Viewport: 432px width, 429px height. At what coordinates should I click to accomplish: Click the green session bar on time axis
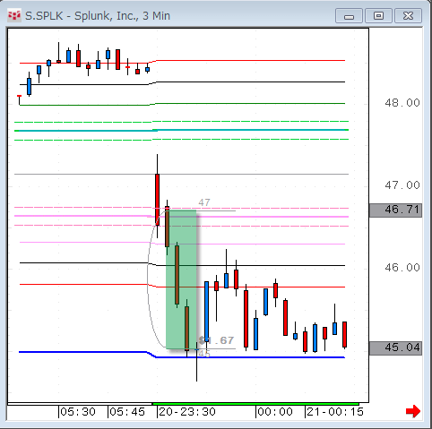tap(255, 404)
